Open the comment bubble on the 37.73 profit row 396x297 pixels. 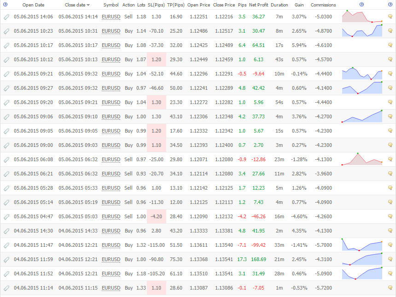[390, 116]
